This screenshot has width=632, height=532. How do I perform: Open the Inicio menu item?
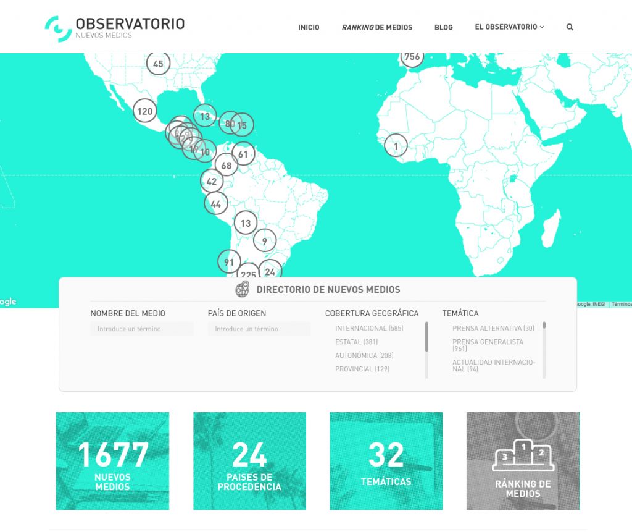pos(309,27)
